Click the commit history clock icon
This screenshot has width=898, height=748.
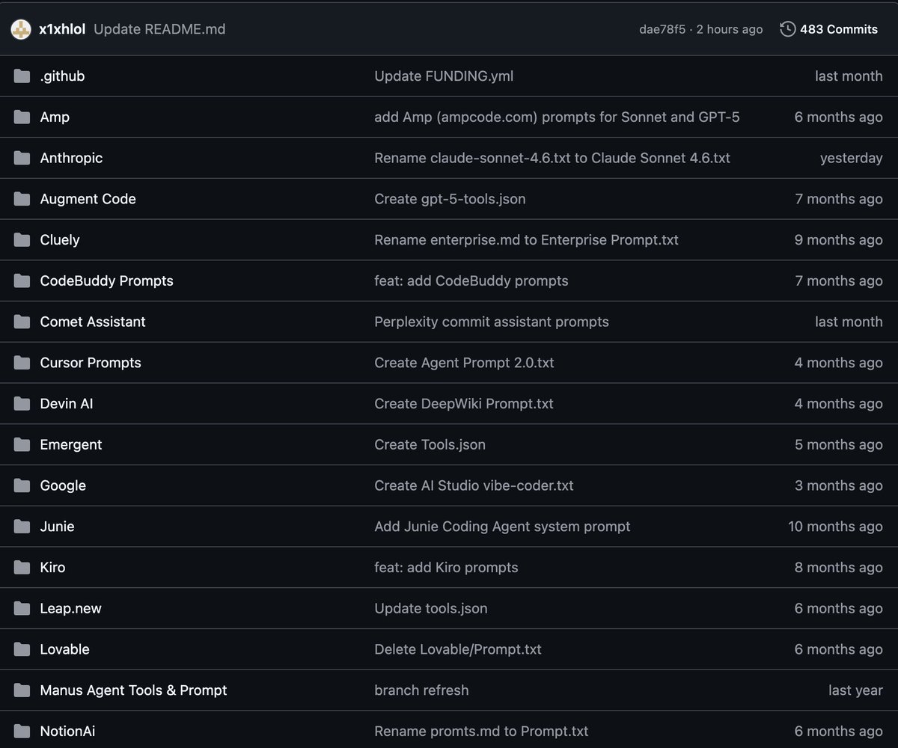[787, 29]
